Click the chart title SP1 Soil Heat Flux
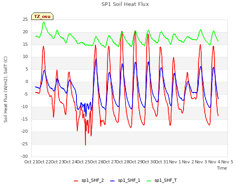This screenshot has height=188, width=251. point(125,4)
